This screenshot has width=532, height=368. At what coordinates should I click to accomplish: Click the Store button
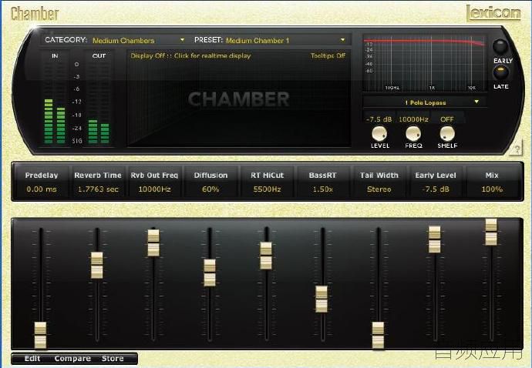click(113, 359)
